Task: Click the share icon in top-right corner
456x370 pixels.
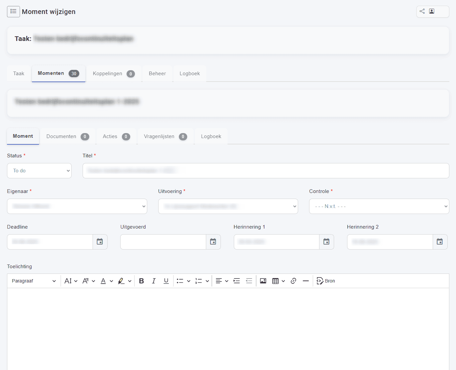Action: coord(422,11)
